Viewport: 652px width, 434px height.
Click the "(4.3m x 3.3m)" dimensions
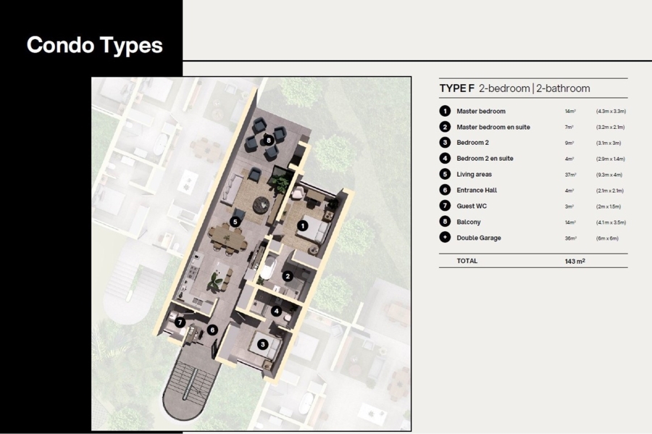(611, 112)
